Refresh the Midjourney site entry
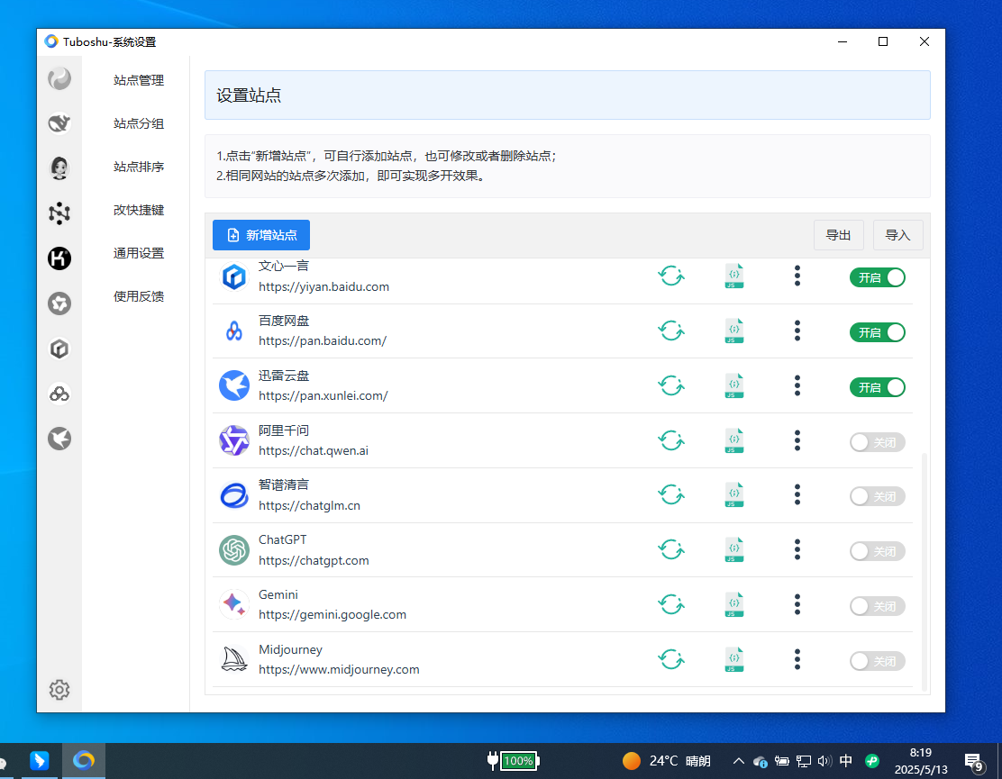Viewport: 1002px width, 779px height. point(671,659)
